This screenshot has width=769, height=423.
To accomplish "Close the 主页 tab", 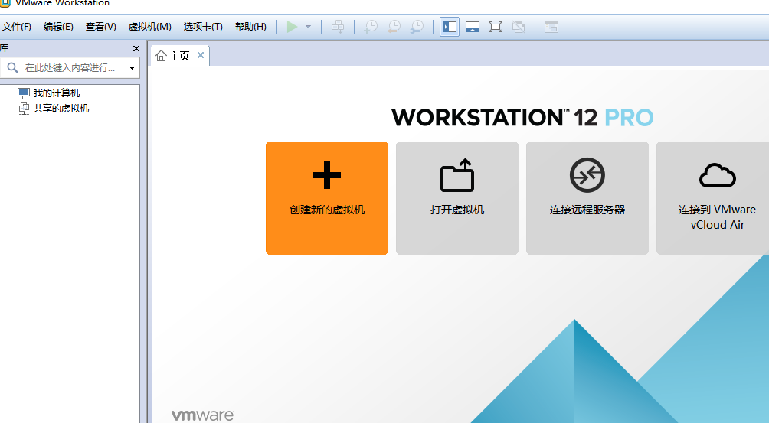I will (x=201, y=55).
